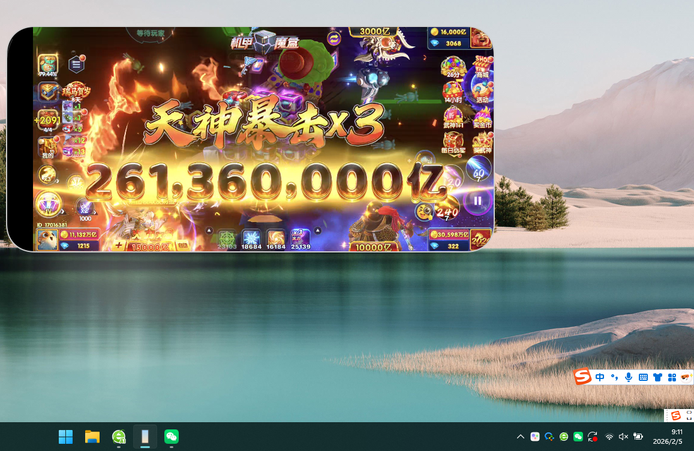Open the 买金币 buy coins icon
The height and width of the screenshot is (451, 694).
[482, 117]
